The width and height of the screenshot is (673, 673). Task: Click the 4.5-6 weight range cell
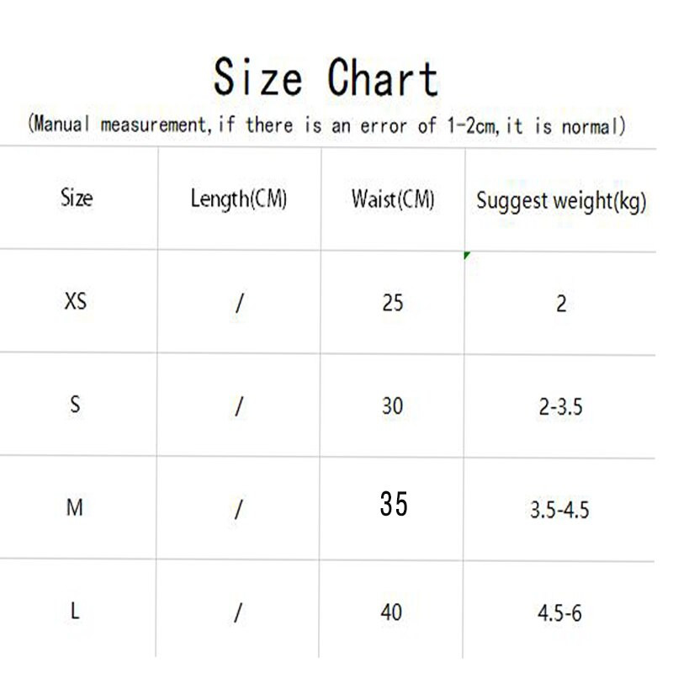[x=559, y=613]
